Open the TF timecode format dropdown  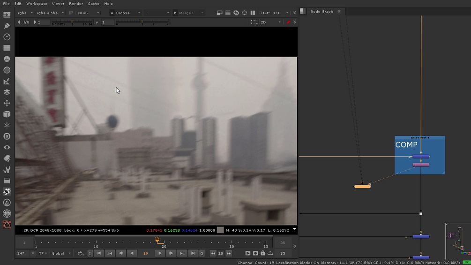point(43,253)
